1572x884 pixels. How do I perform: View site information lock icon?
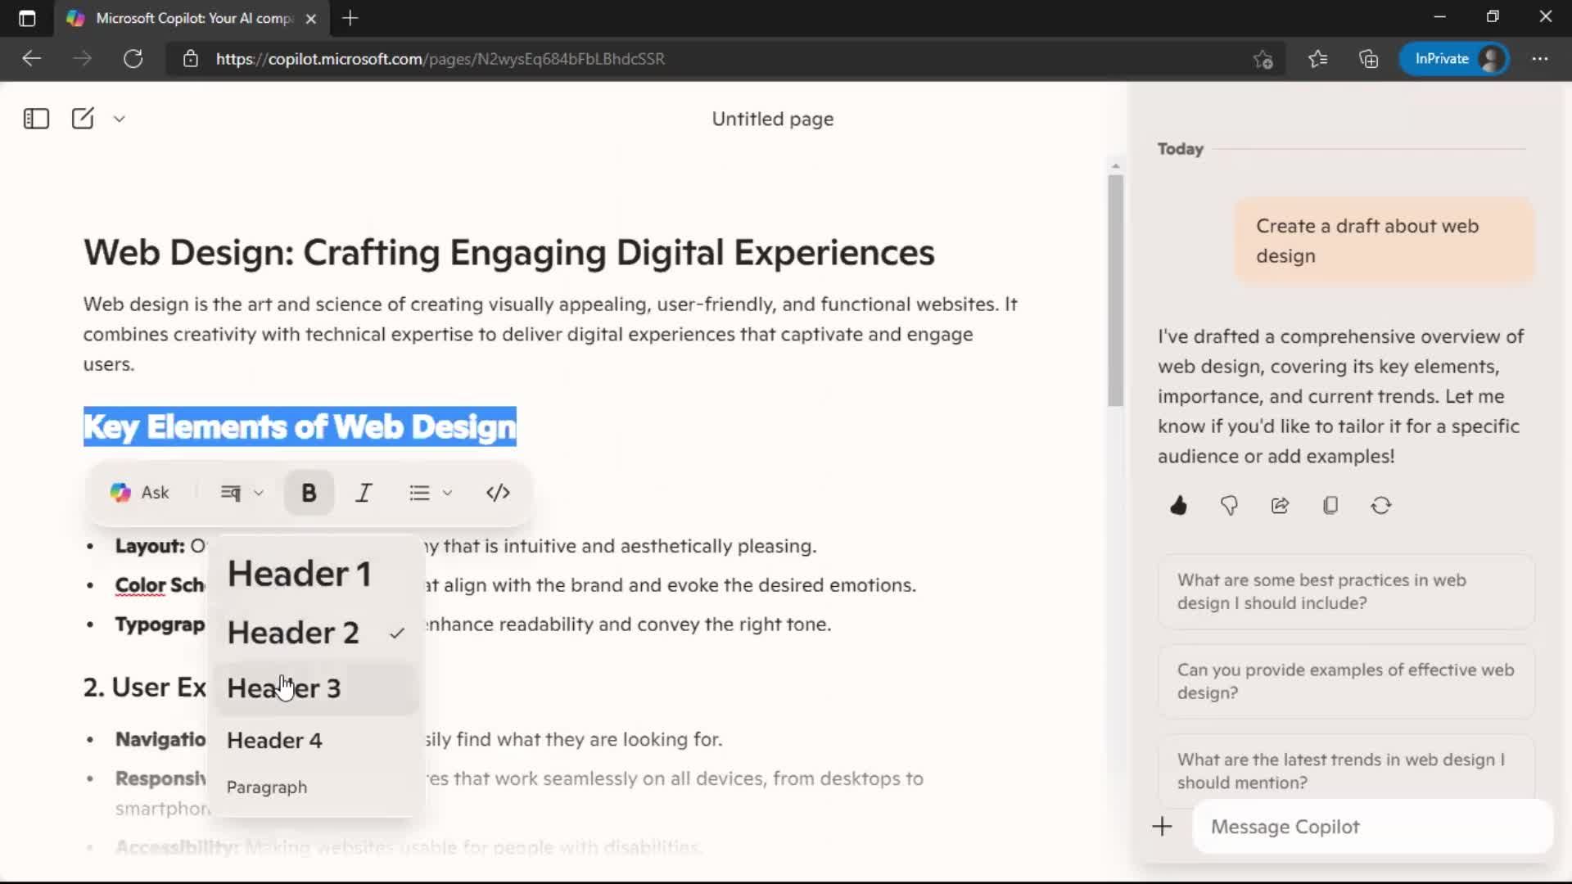pos(191,59)
